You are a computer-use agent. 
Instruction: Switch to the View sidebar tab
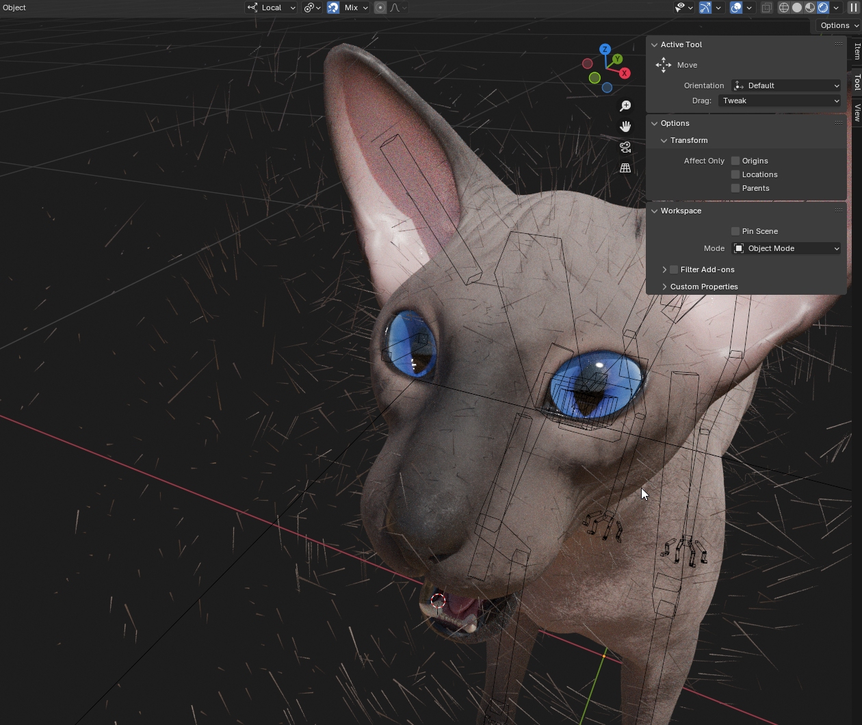(x=857, y=112)
